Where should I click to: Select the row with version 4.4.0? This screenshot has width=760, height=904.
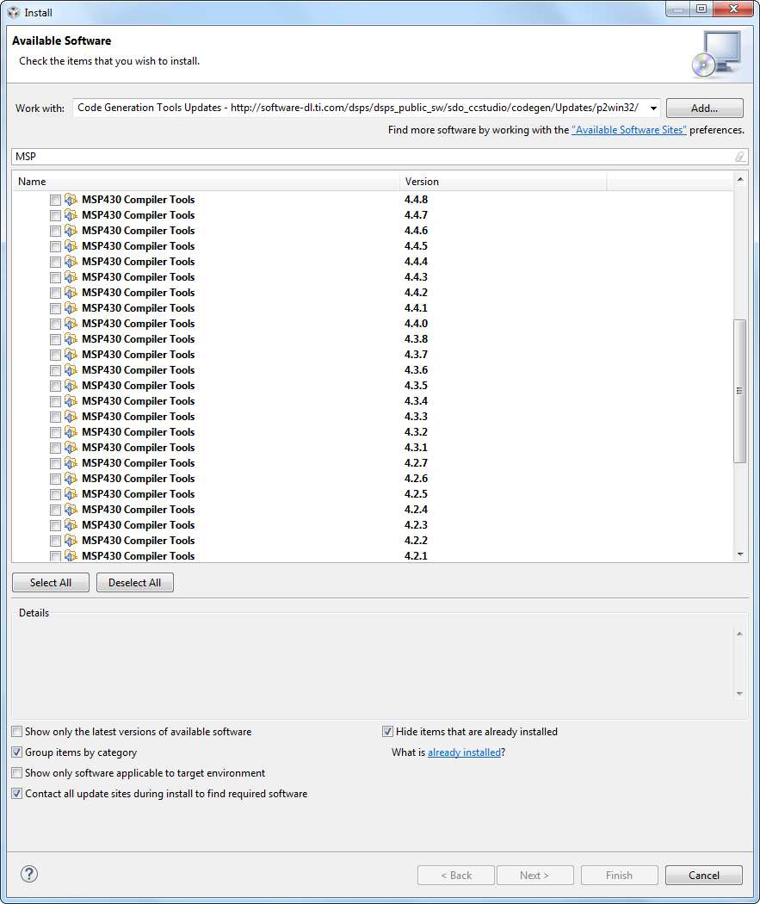373,324
